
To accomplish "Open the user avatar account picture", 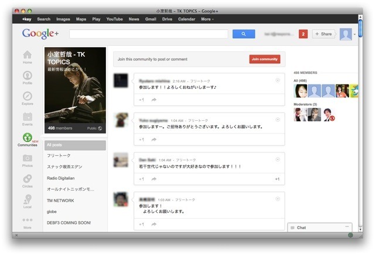I will point(346,34).
